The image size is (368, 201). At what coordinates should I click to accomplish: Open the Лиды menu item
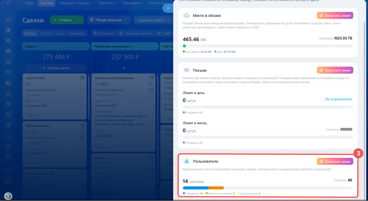[x=29, y=3]
